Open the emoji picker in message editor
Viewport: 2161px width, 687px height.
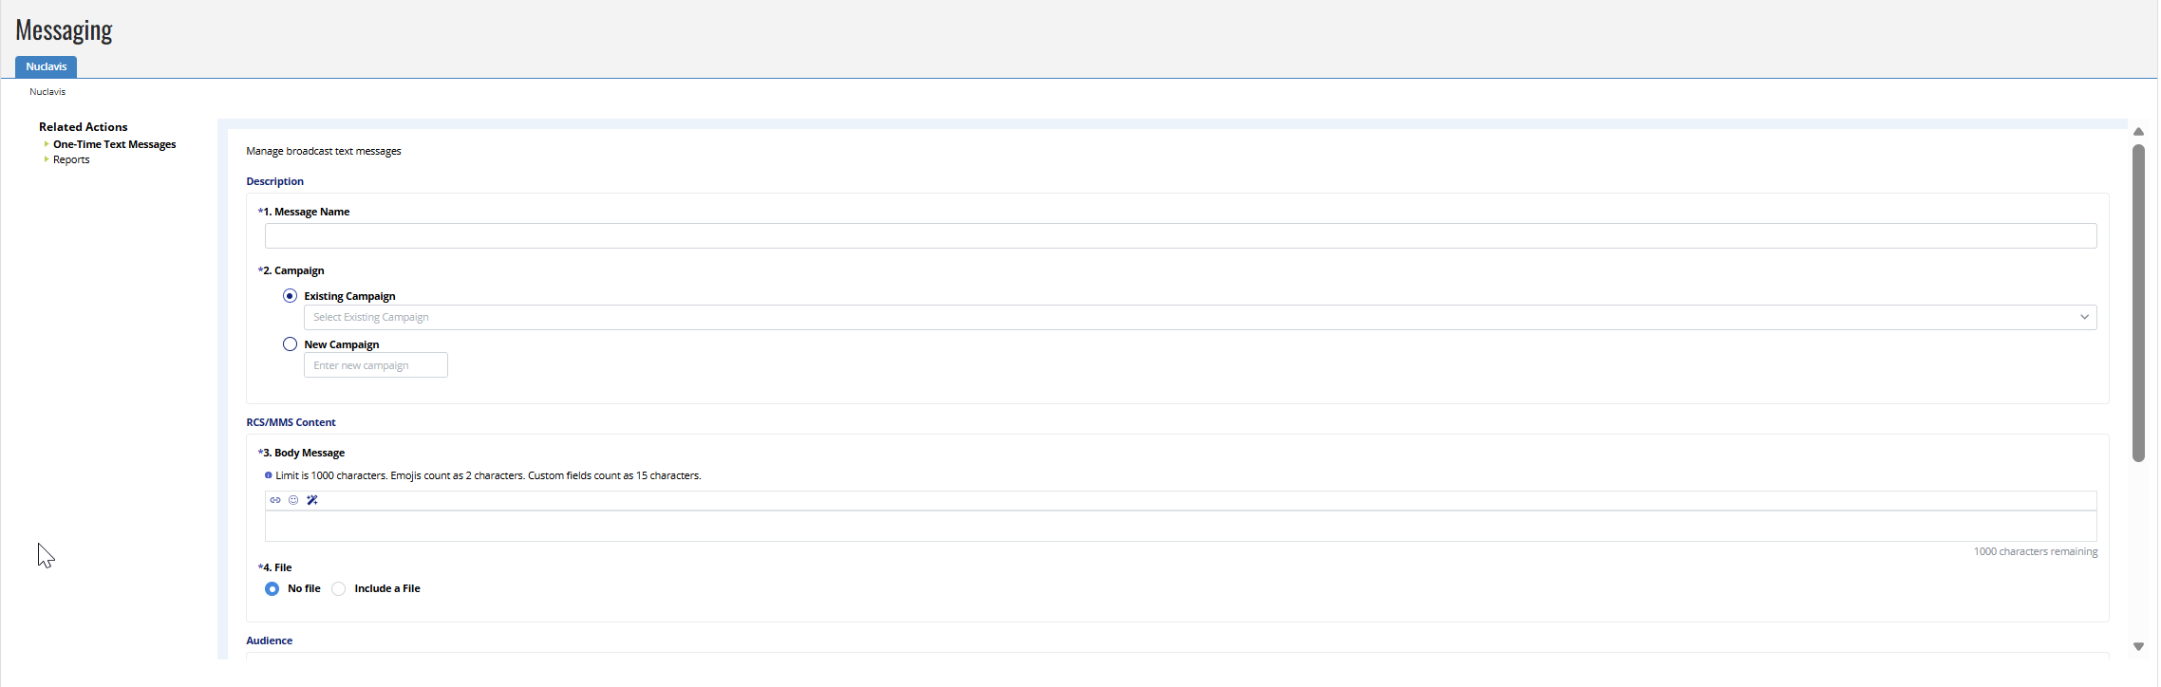(293, 500)
